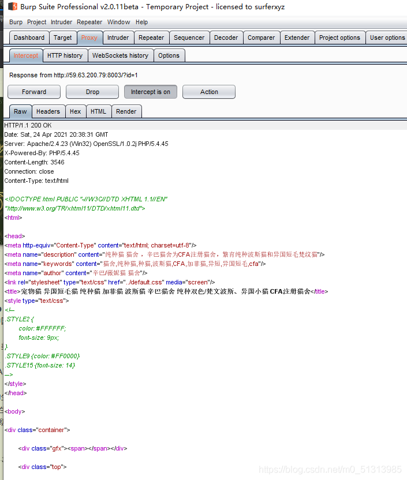Open the Repeater menu
Screen dimensions: 407x480
[89, 22]
